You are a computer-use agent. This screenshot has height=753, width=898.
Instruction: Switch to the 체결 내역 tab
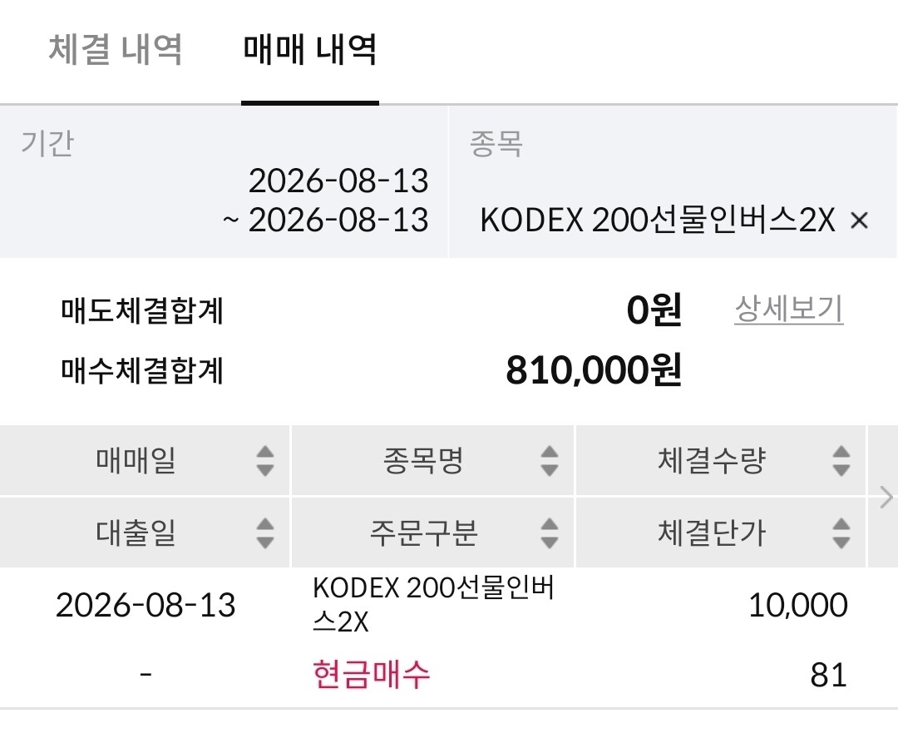coord(115,49)
